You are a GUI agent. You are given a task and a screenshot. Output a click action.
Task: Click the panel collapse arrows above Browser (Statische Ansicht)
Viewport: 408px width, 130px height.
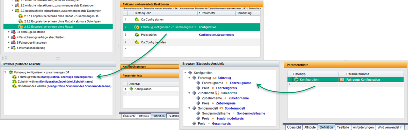5,58
